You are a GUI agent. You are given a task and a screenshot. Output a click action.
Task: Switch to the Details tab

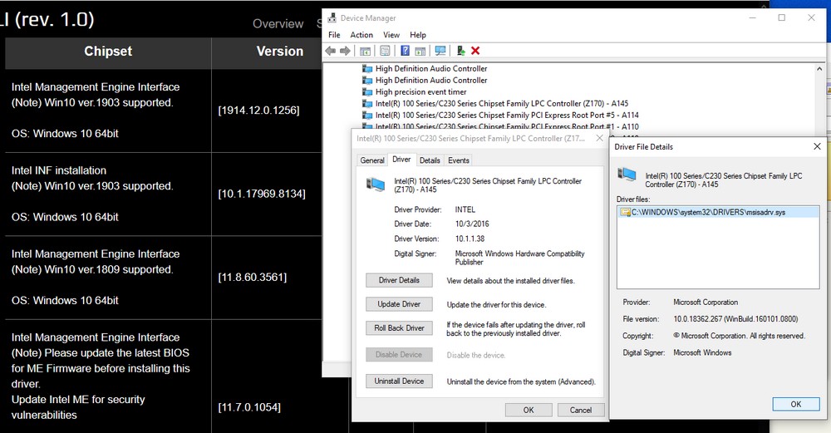(430, 160)
